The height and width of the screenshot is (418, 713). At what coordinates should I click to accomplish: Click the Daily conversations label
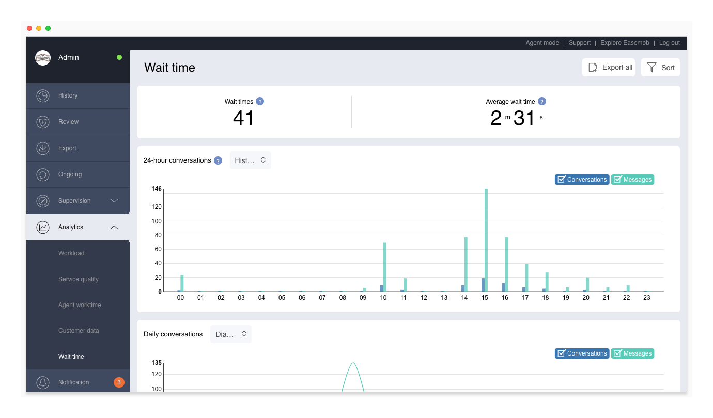click(173, 334)
